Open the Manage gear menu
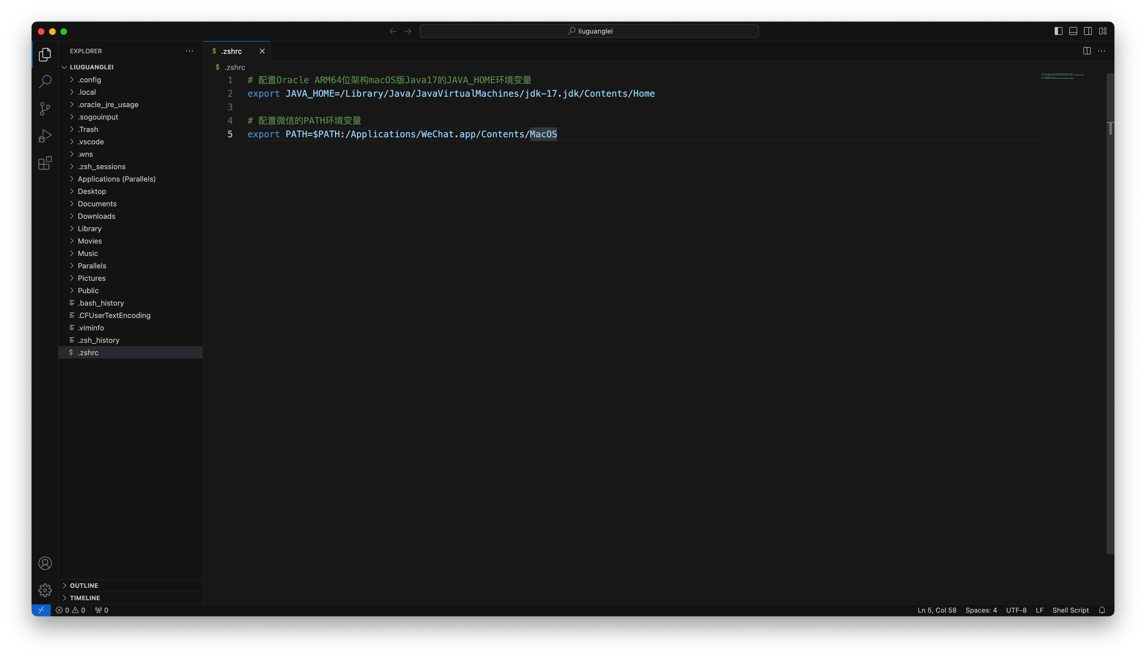 coord(45,590)
